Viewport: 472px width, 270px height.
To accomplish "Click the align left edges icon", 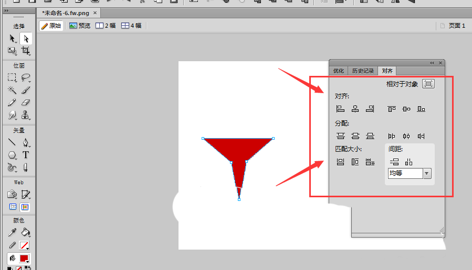I will pos(340,109).
